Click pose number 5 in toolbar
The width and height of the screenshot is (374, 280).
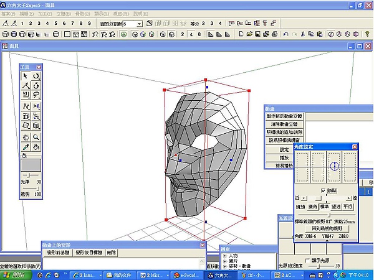tap(56, 24)
